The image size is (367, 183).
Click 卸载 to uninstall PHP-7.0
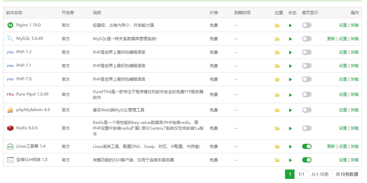(x=355, y=79)
